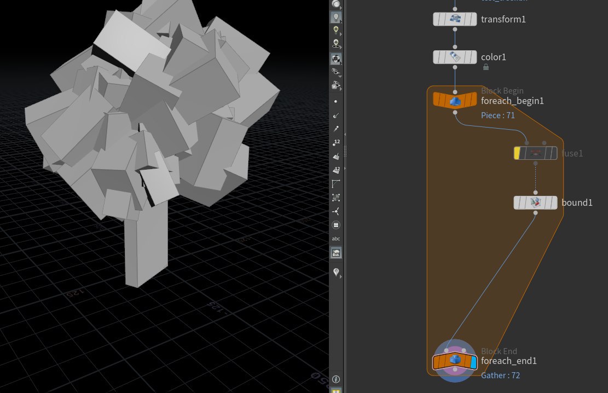This screenshot has height=393, width=608.
Task: Toggle the bypass flag on transform1
Action: (x=437, y=19)
